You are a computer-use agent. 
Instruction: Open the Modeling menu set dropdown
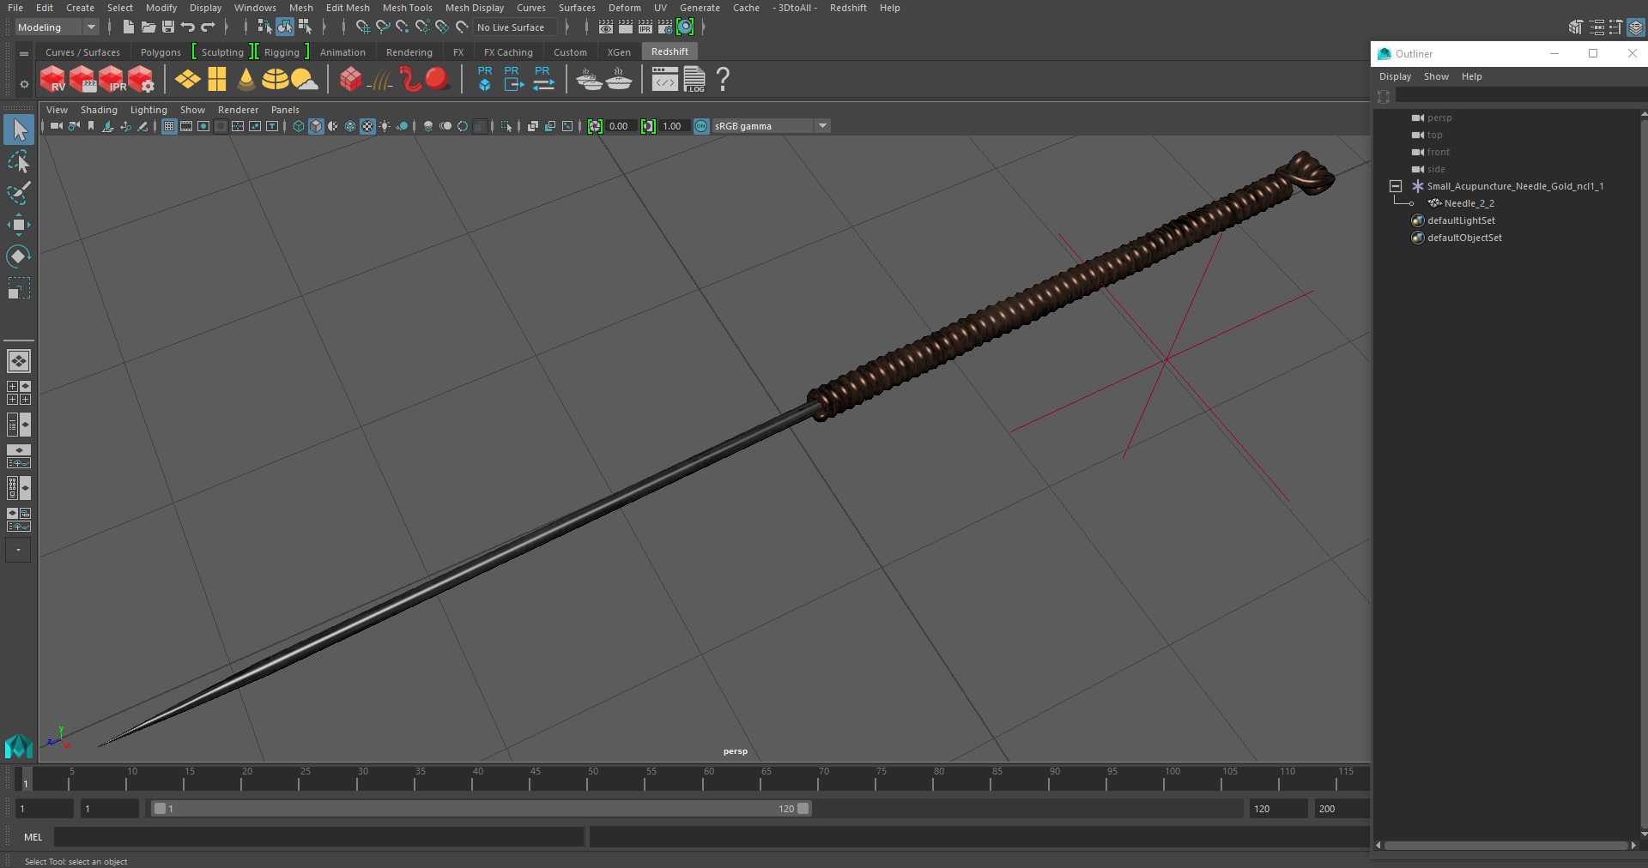pyautogui.click(x=58, y=27)
